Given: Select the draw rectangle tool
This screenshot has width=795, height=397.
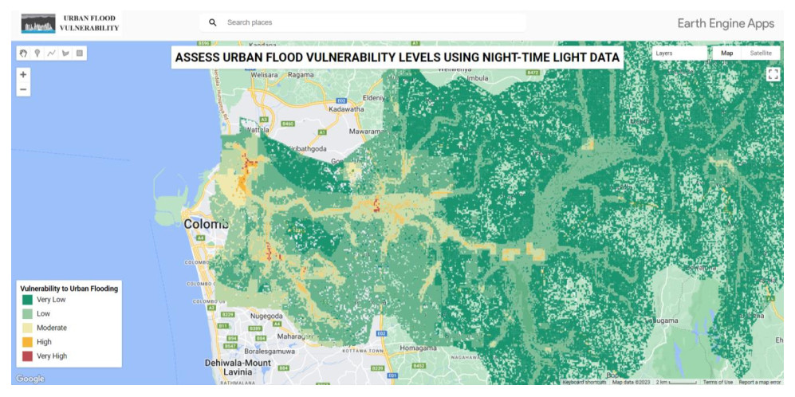Looking at the screenshot, I should point(79,53).
